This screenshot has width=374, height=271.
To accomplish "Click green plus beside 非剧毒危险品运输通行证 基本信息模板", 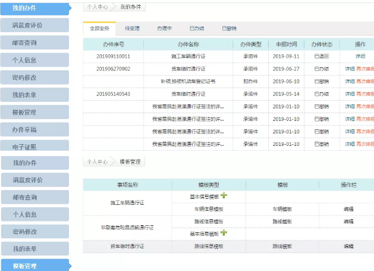I will (224, 233).
